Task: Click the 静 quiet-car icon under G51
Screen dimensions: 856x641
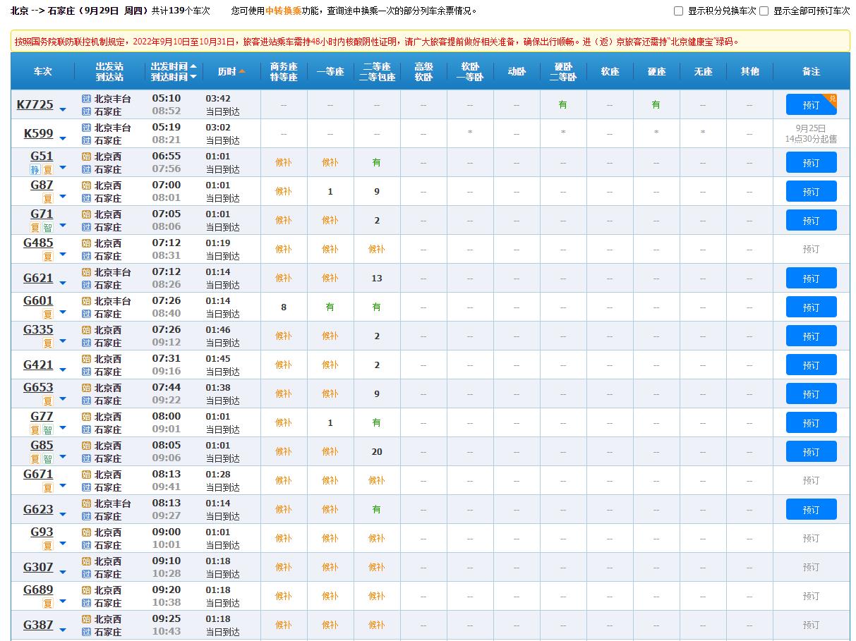Action: point(35,169)
